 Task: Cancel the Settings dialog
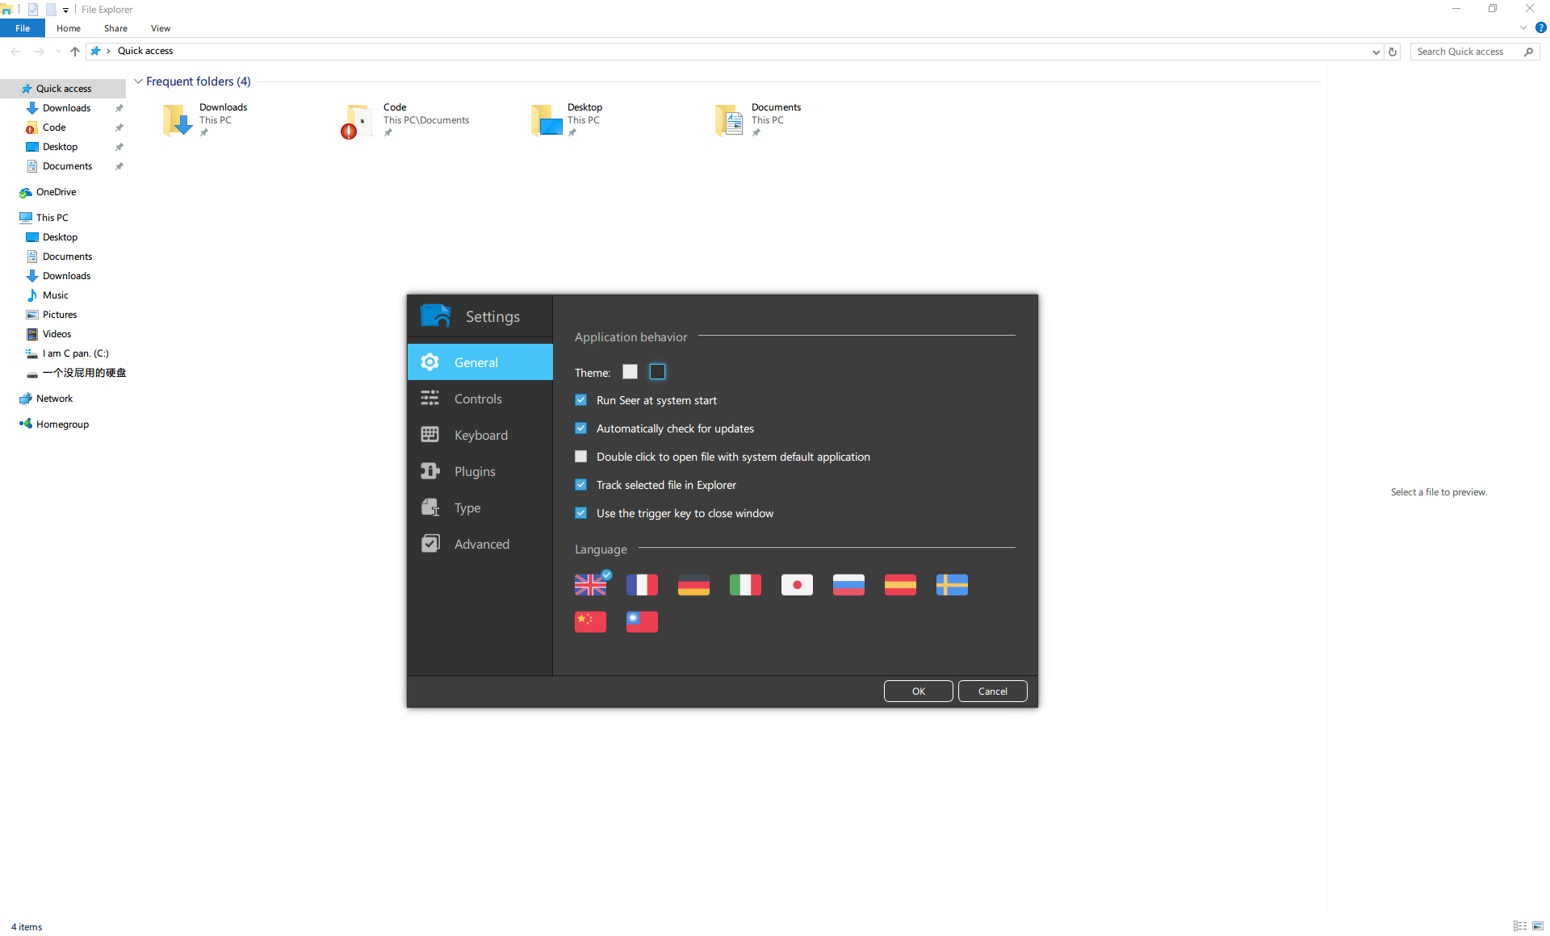tap(992, 692)
